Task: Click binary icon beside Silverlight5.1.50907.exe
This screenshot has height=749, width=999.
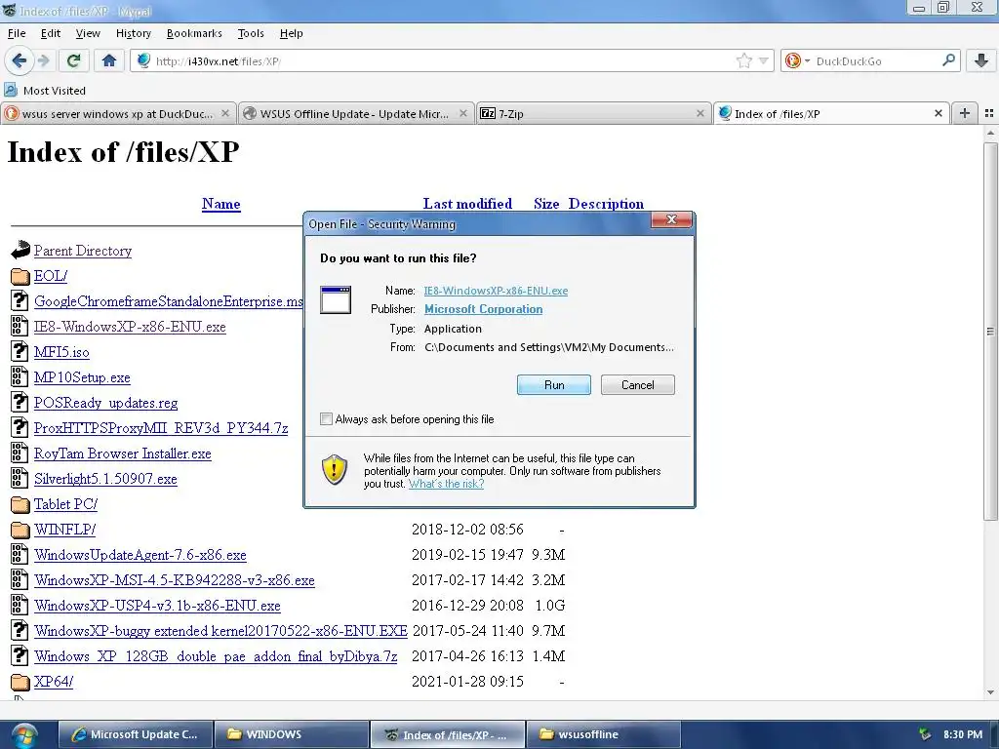Action: coord(20,478)
